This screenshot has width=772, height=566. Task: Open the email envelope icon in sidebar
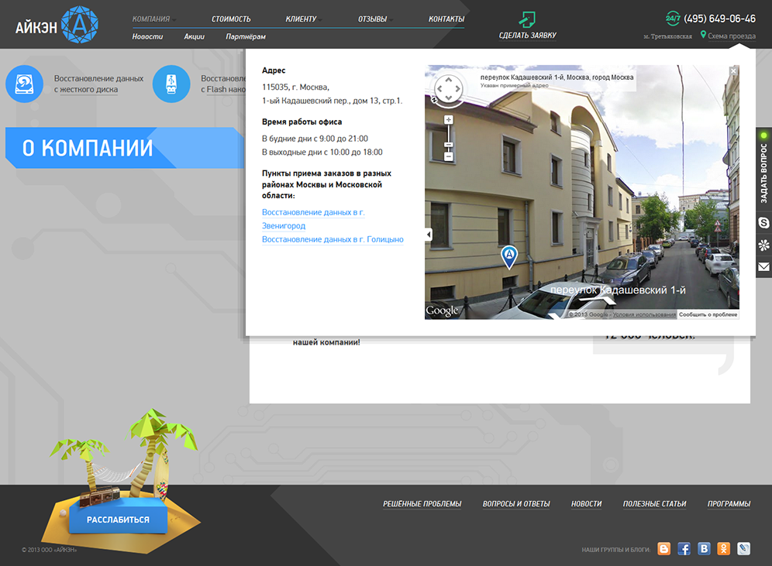click(x=763, y=267)
